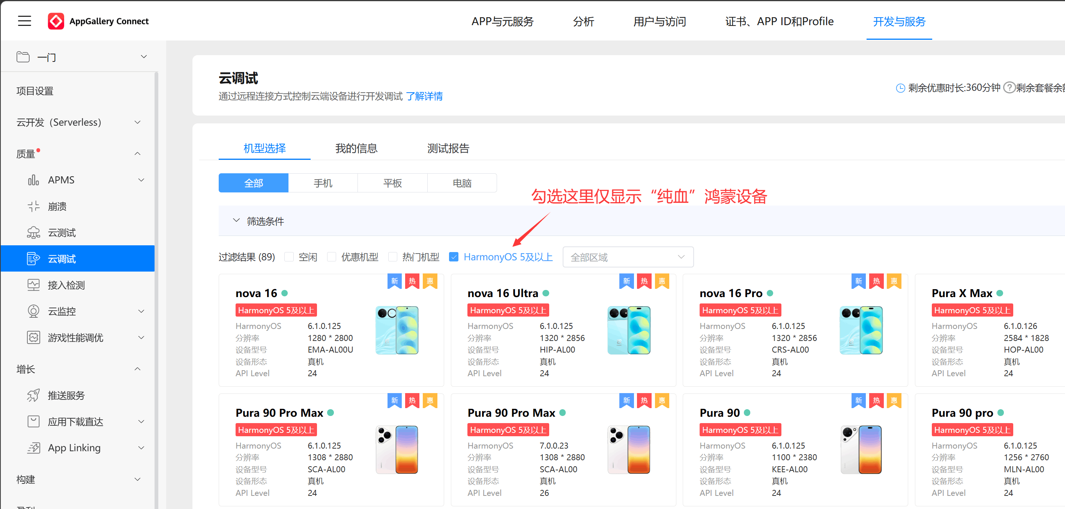Screen dimensions: 1065x509
Task: Switch to the 我的信息 tab
Action: coord(356,148)
